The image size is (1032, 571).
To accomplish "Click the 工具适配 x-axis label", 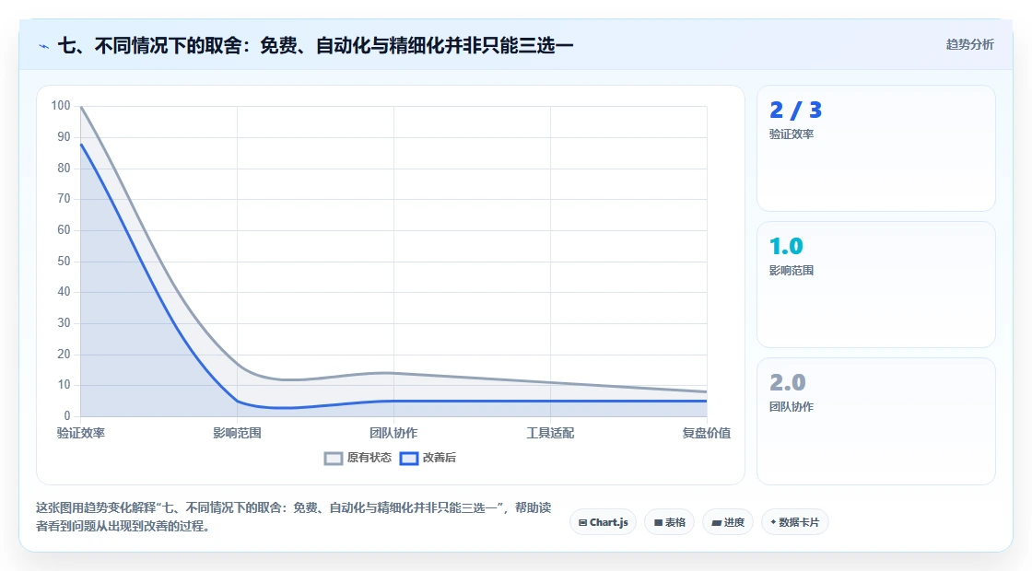I will [550, 433].
